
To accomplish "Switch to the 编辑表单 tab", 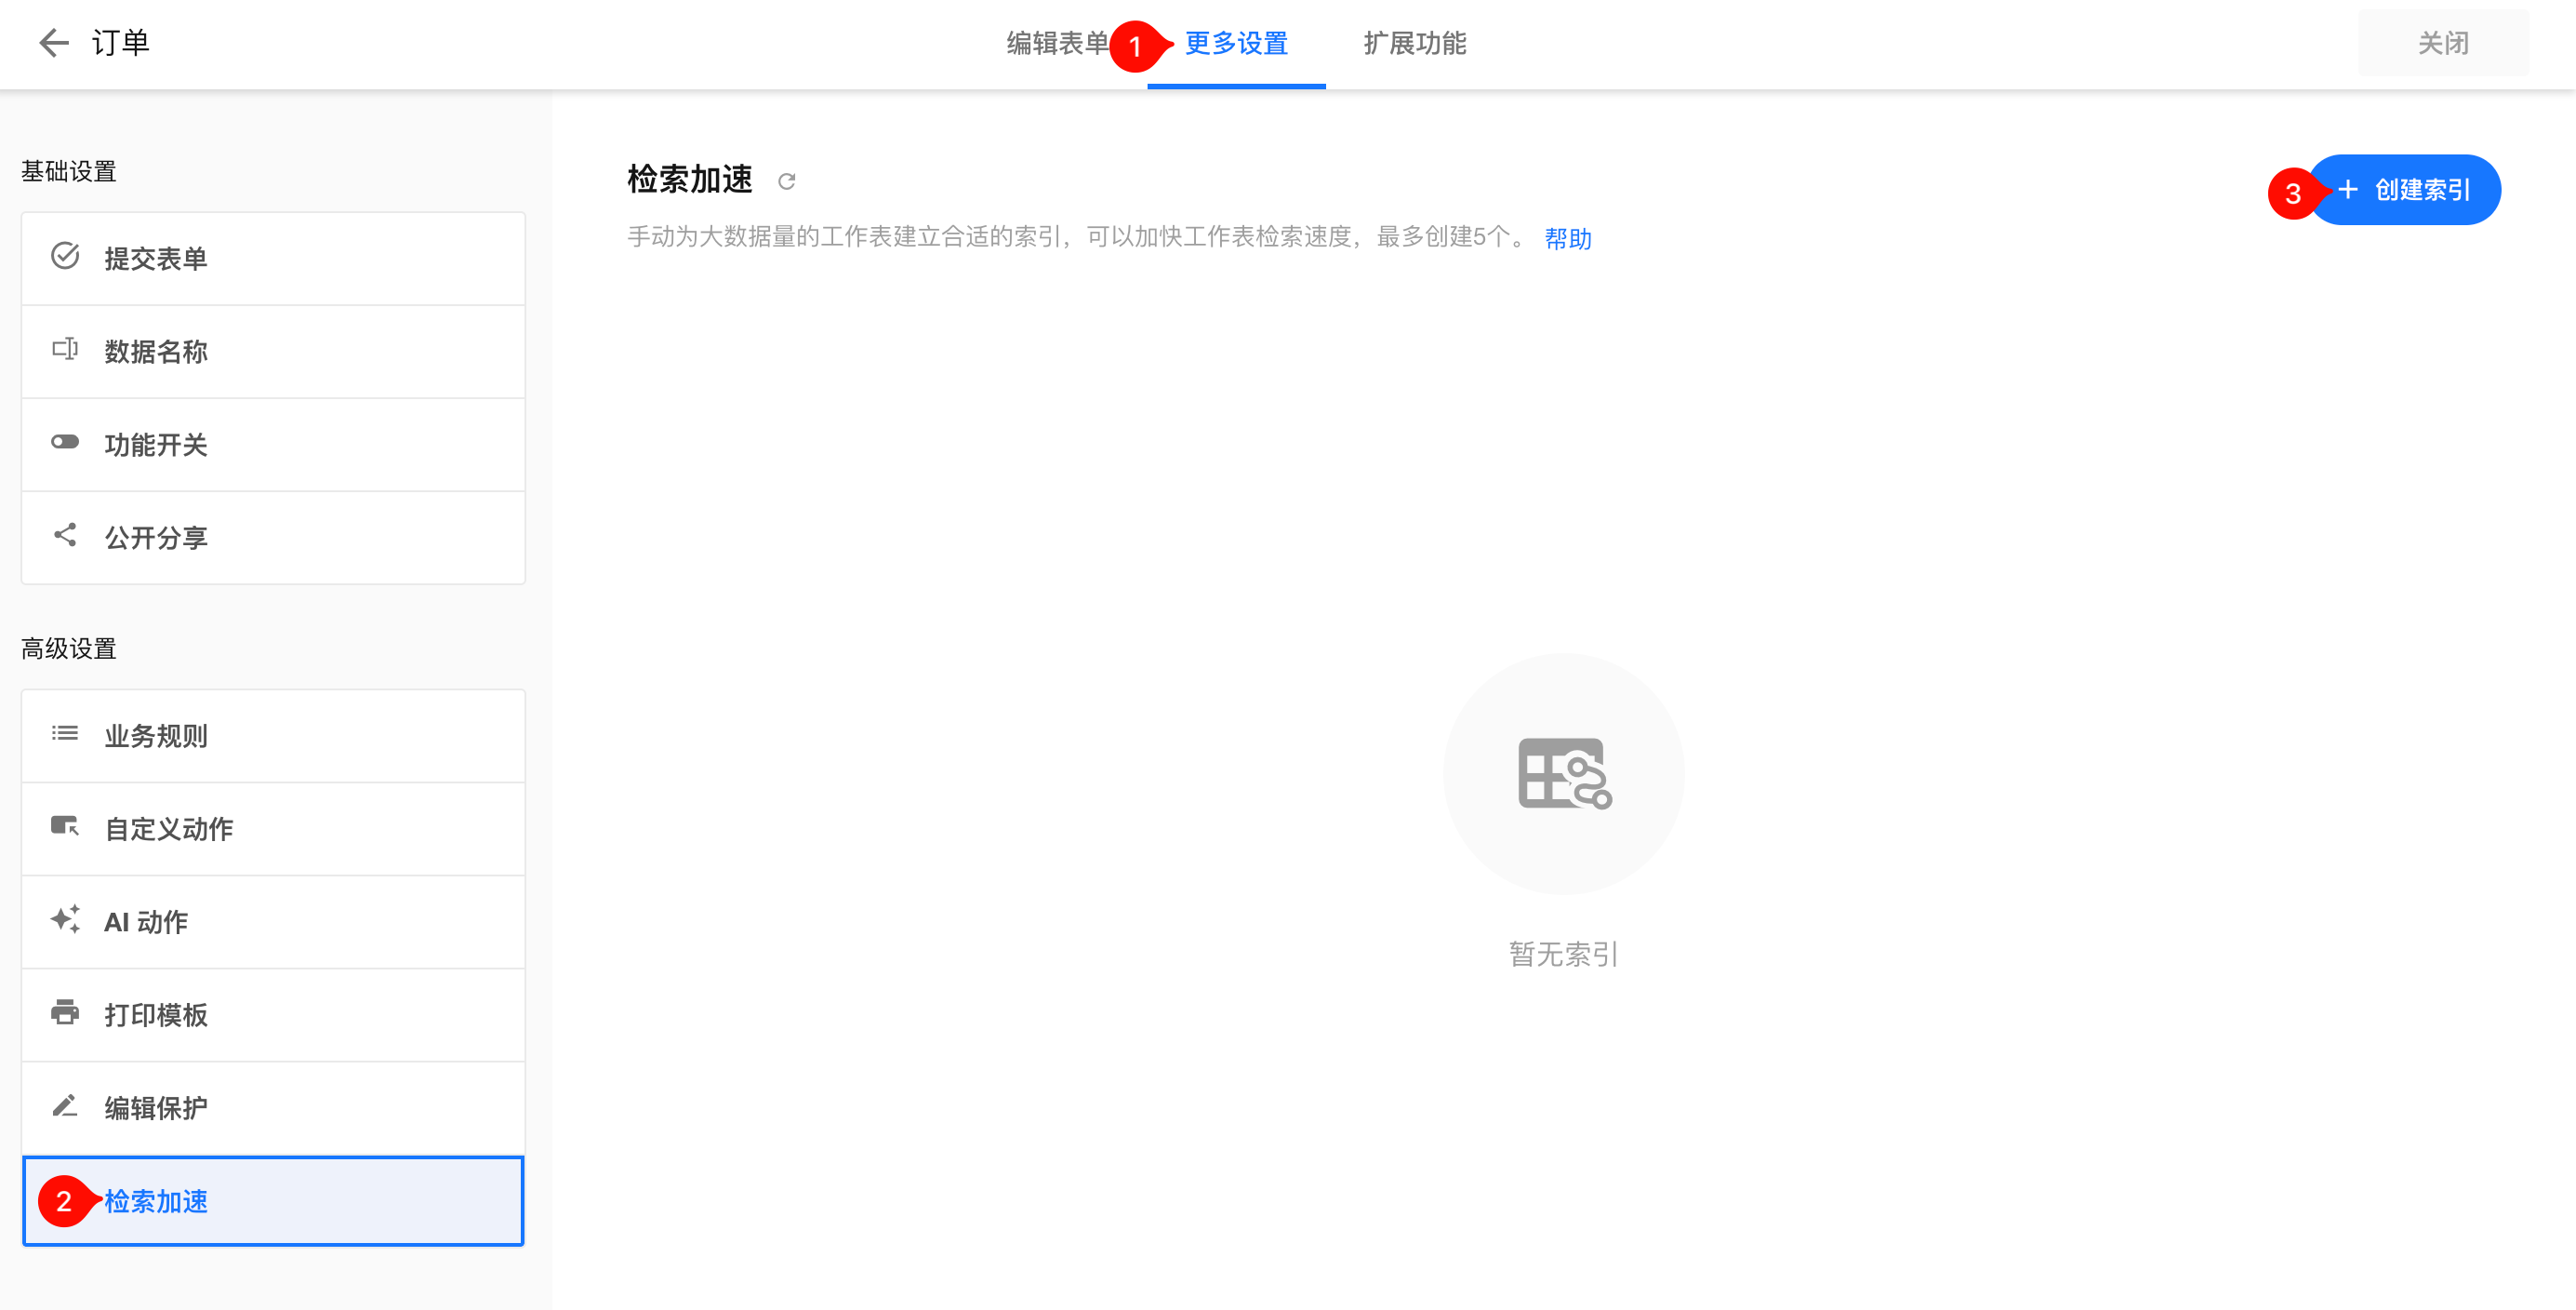I will pyautogui.click(x=1057, y=44).
